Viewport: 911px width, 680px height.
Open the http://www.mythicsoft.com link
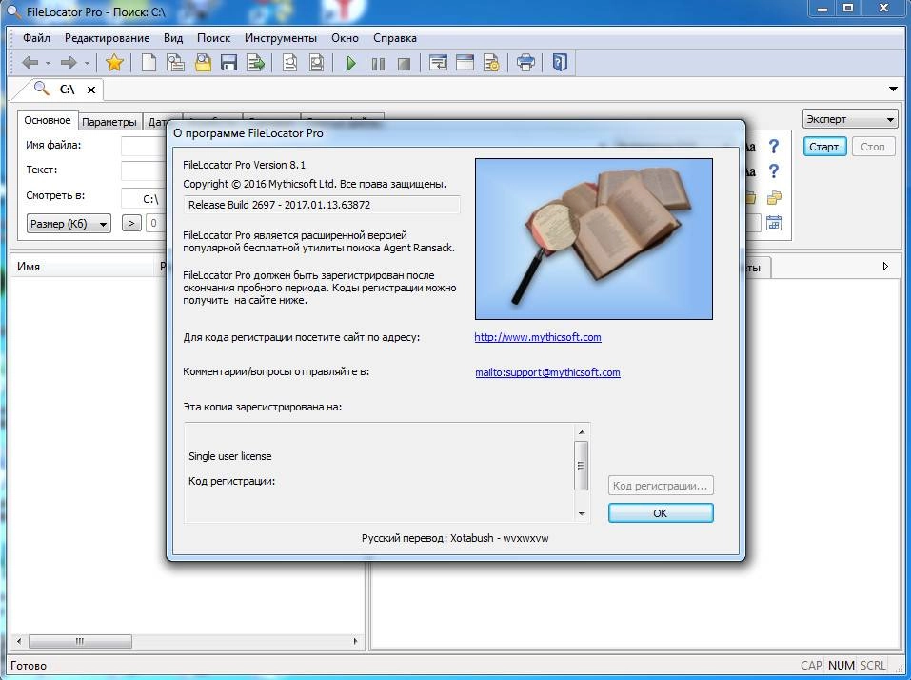pos(538,337)
